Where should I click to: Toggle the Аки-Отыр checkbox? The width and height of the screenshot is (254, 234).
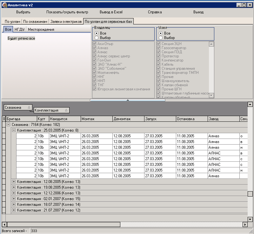(95, 44)
